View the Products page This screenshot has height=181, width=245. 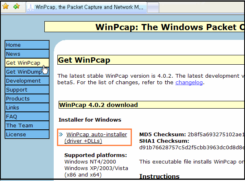click(27, 99)
